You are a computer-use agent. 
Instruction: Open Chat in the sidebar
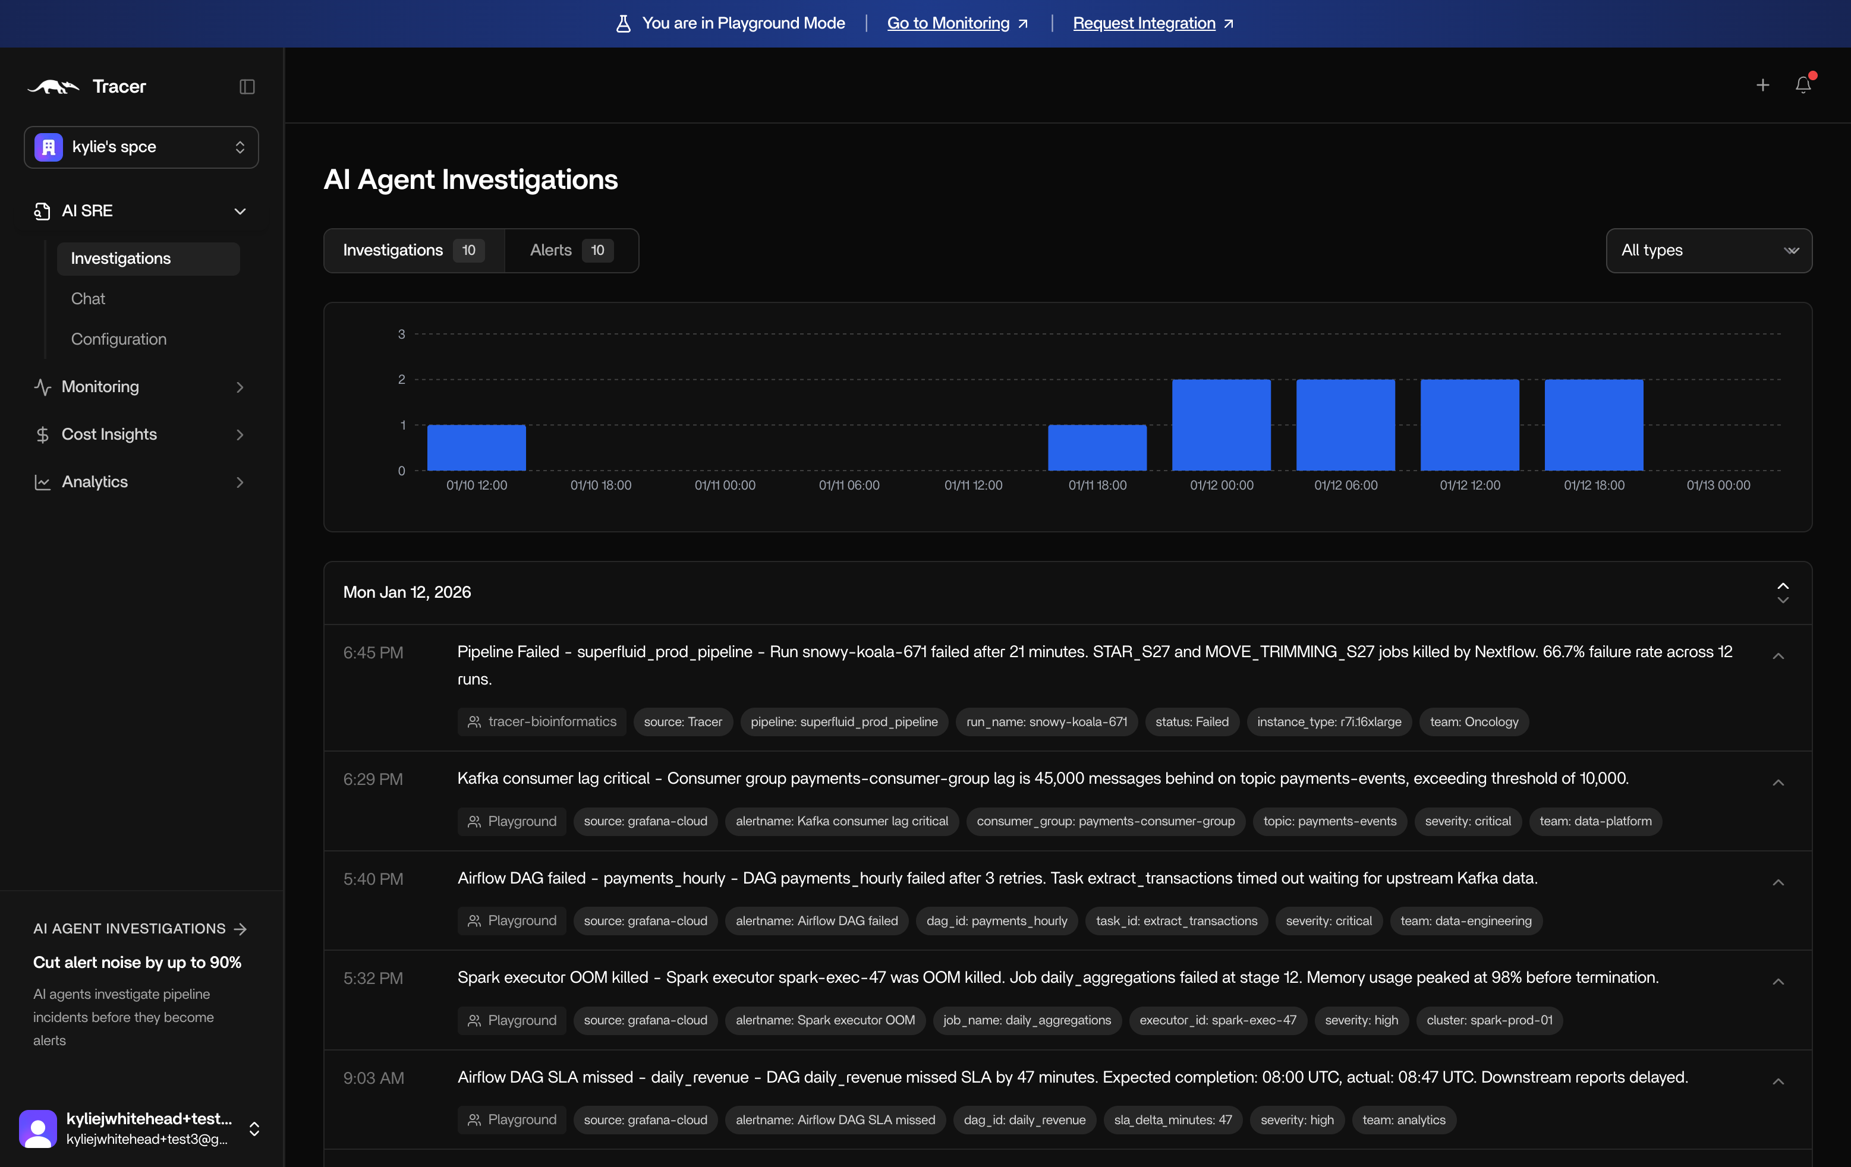pos(89,299)
